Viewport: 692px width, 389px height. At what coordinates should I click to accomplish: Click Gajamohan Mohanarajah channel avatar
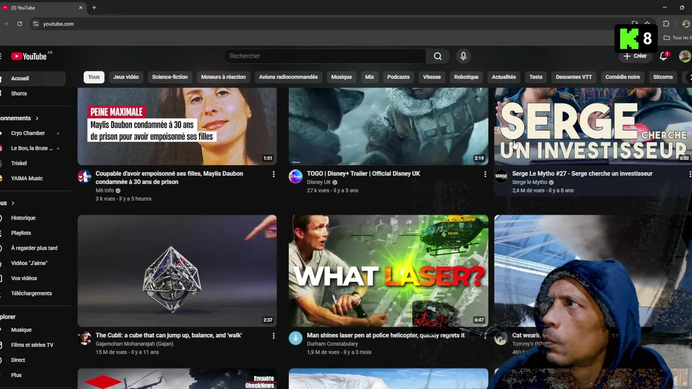point(84,338)
